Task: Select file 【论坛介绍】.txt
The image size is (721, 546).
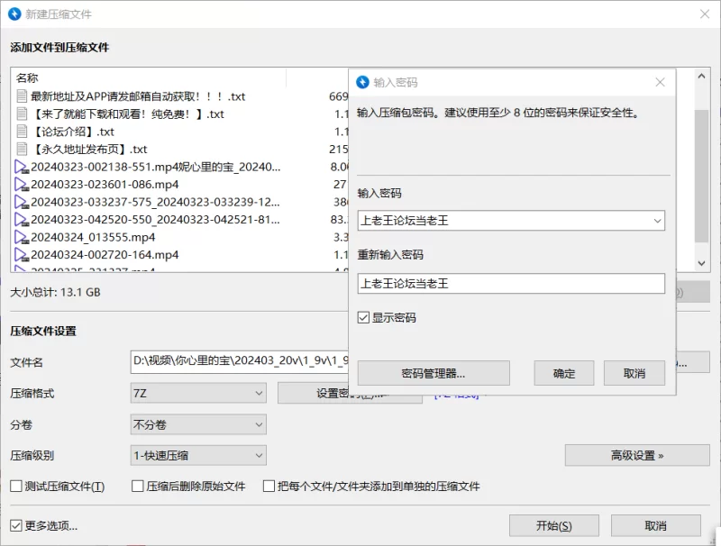Action: [x=72, y=132]
